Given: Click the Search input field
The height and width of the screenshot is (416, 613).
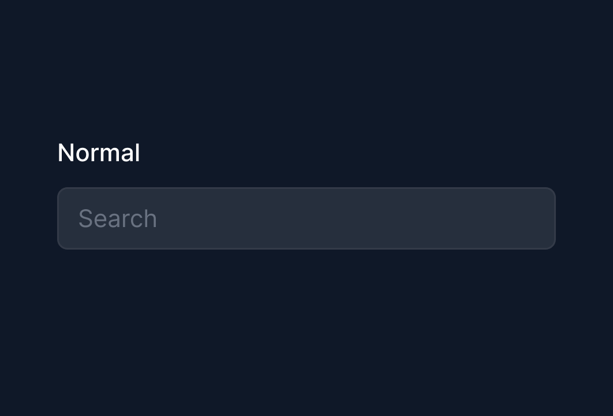Looking at the screenshot, I should point(306,218).
